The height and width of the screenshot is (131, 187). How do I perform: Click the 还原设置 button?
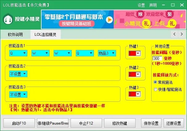click(x=174, y=123)
